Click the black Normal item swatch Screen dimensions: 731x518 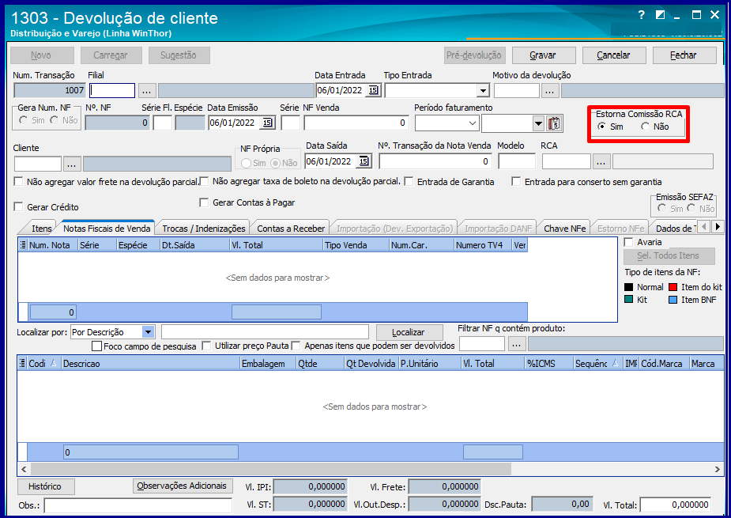click(629, 287)
